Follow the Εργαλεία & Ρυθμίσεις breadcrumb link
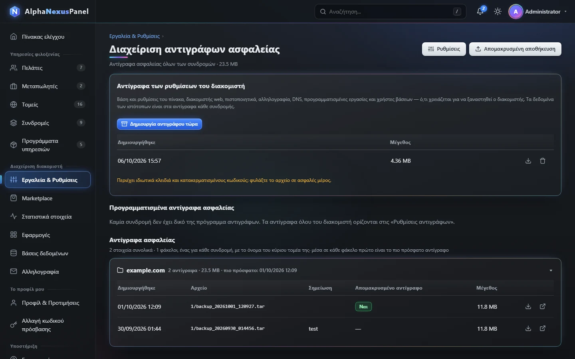575x359 pixels. (135, 36)
